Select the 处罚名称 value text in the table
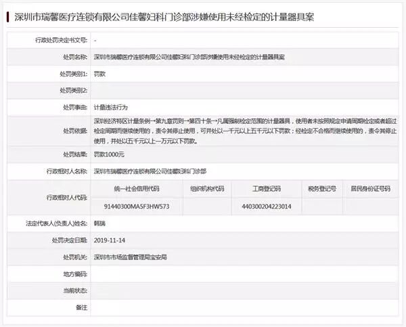 (x=189, y=57)
